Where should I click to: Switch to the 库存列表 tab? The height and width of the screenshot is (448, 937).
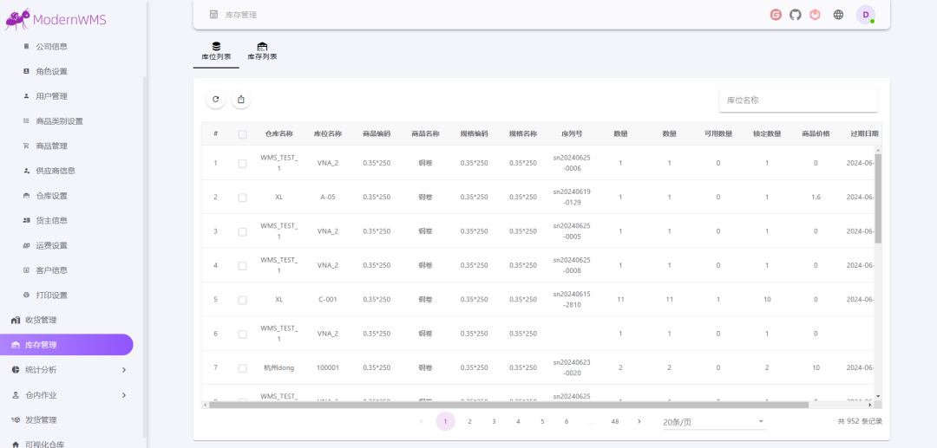click(262, 51)
